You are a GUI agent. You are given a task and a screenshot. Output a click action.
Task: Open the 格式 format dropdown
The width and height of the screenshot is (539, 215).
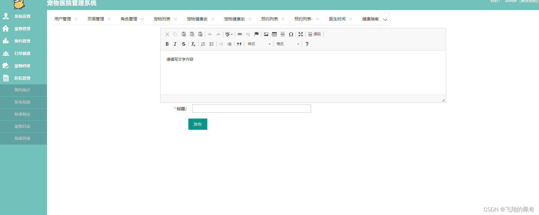click(288, 44)
